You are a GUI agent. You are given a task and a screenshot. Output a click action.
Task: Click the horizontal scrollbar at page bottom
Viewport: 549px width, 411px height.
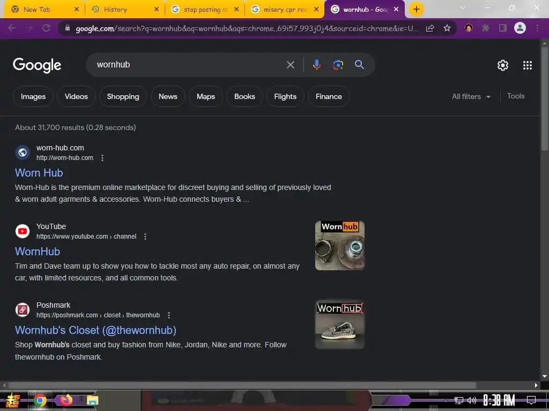pyautogui.click(x=242, y=385)
